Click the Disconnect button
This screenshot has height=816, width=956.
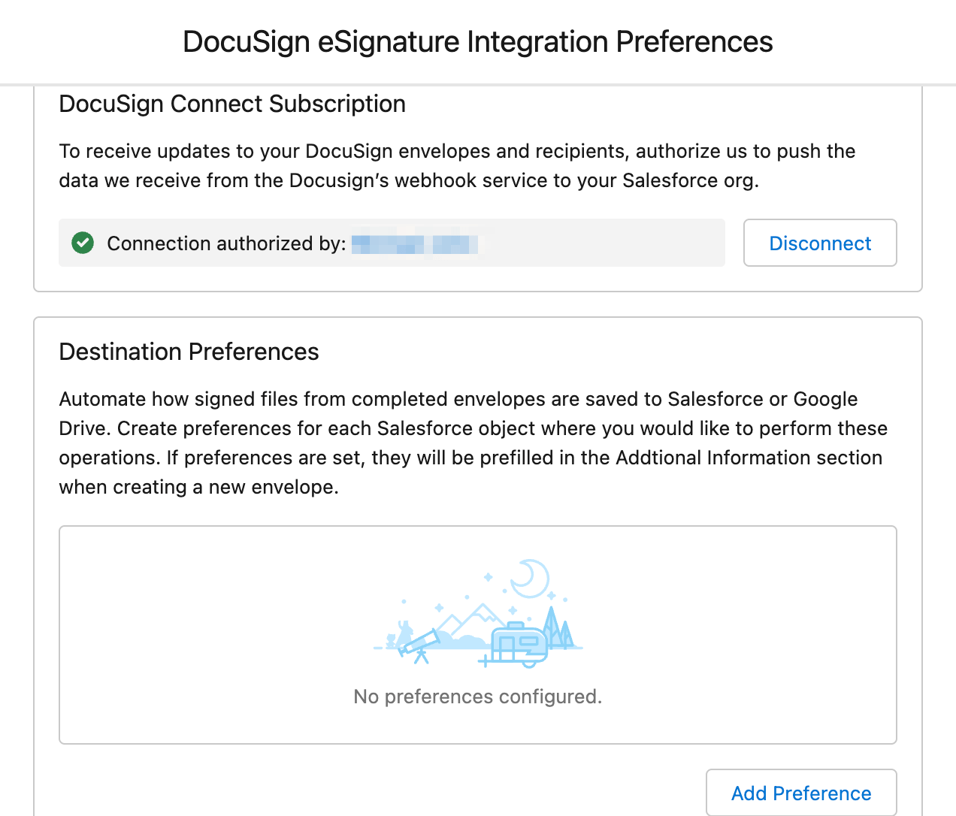pos(820,243)
